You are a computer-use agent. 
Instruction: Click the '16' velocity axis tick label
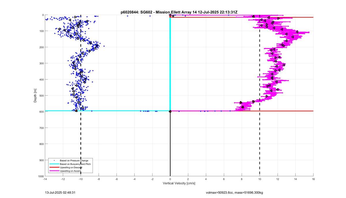(313, 179)
